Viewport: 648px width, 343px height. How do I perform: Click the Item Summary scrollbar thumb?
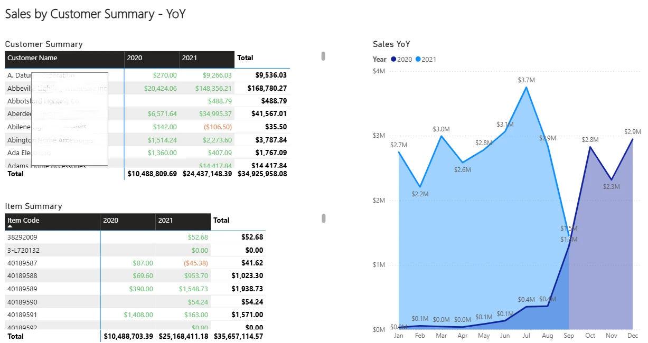(324, 217)
